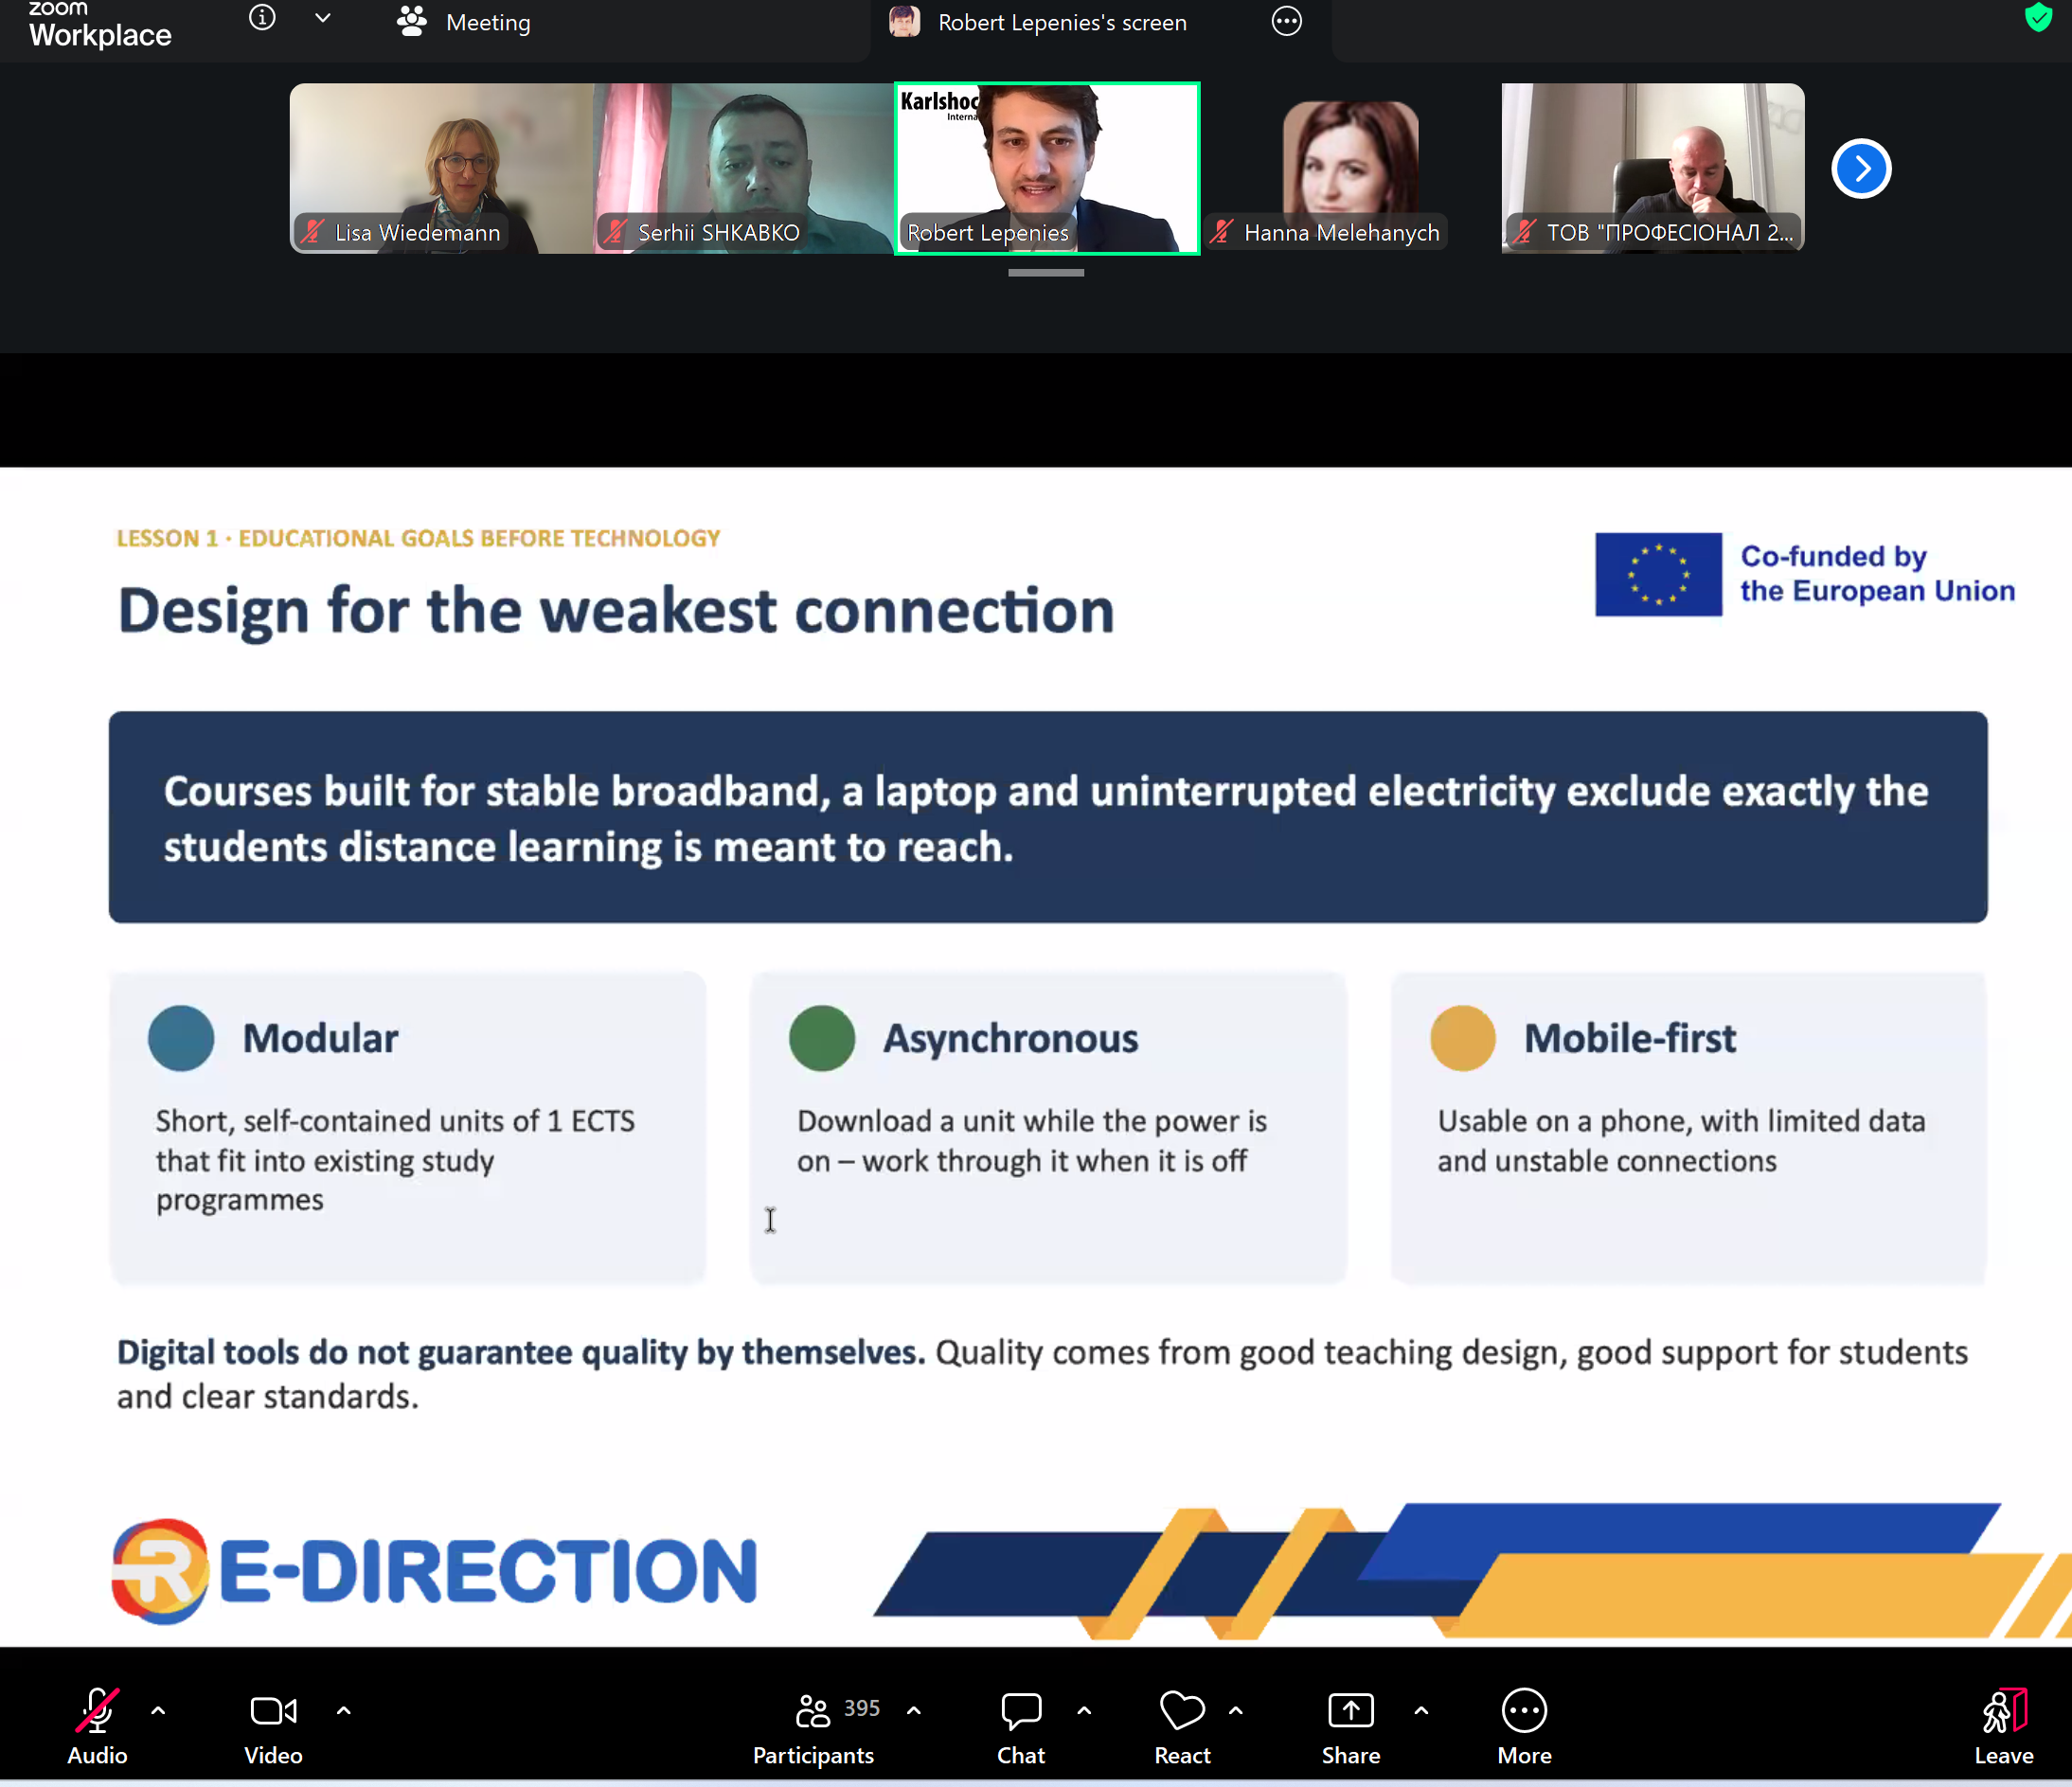Screen dimensions: 2072x1787
Task: Click ТОВ ПРОФЕСІОНАЛ's muted mic indicator
Action: click(x=1524, y=232)
